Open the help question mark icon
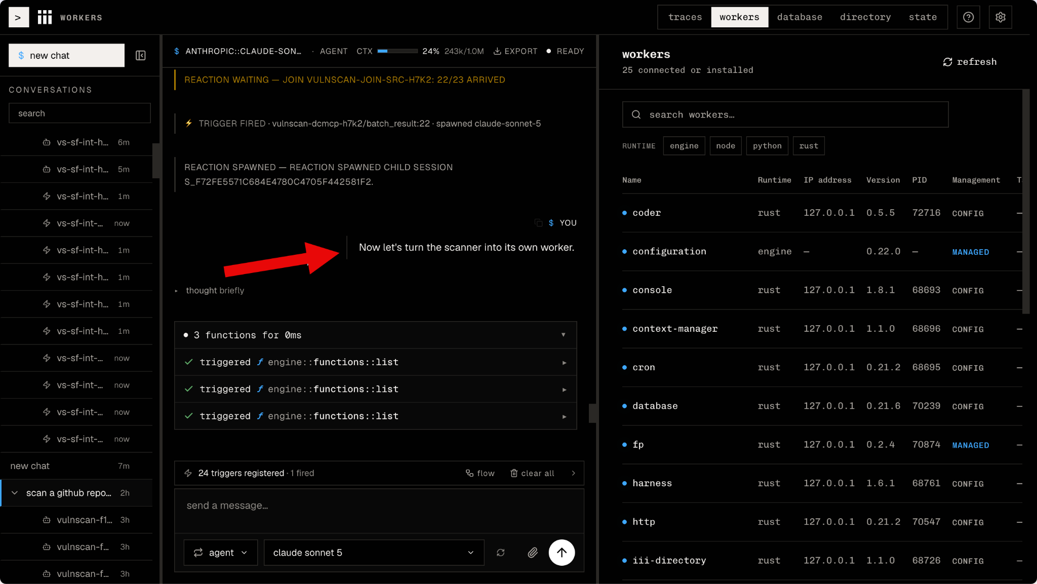Screen dimensions: 1037x584 pos(968,17)
